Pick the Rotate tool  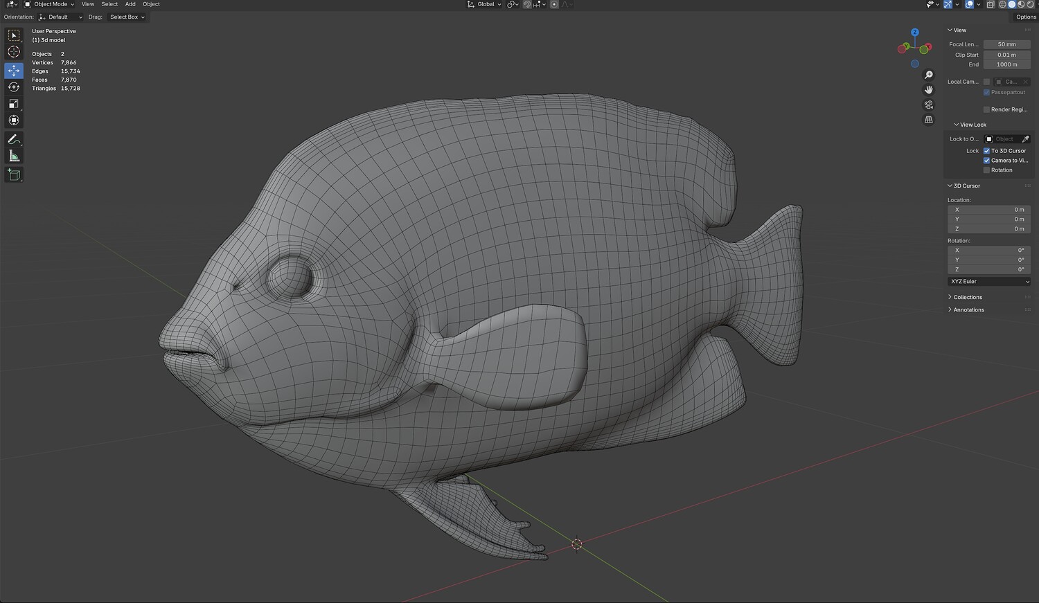pyautogui.click(x=14, y=87)
